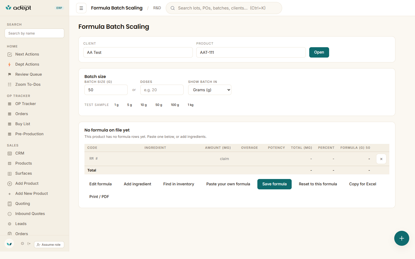Open Orders under OP Tracker
415x259 pixels.
click(x=22, y=114)
